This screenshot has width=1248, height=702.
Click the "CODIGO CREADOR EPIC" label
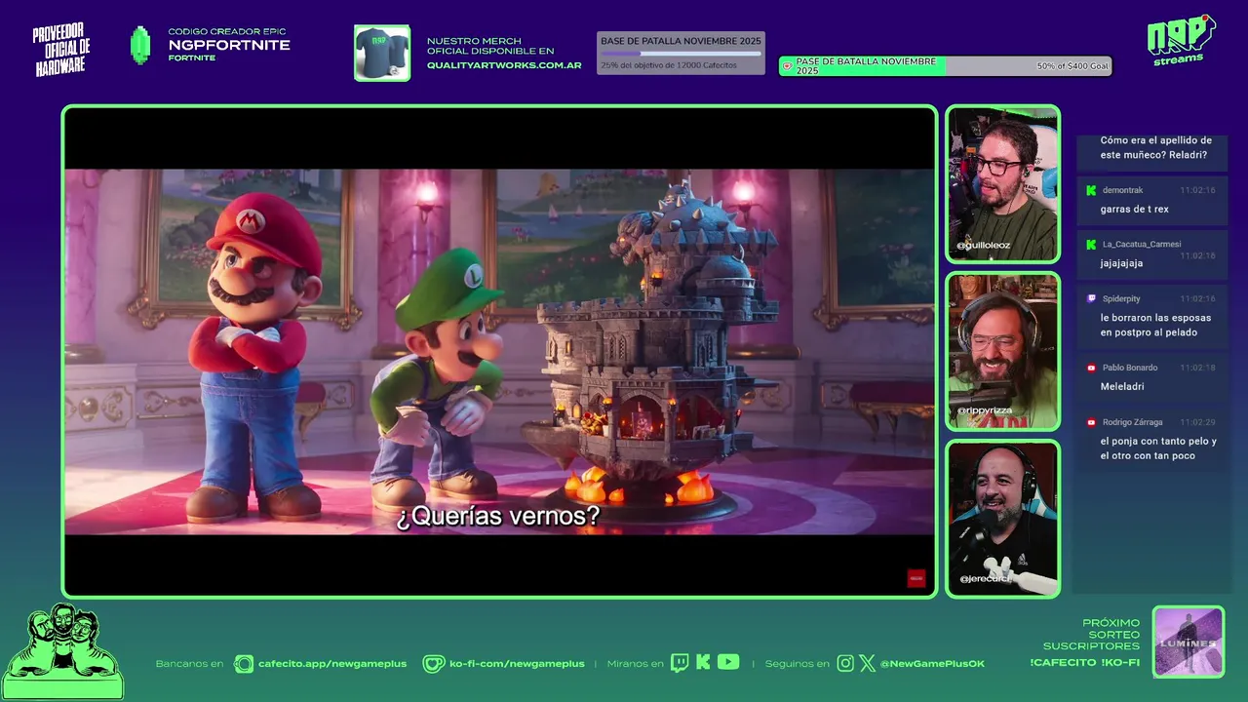point(227,31)
